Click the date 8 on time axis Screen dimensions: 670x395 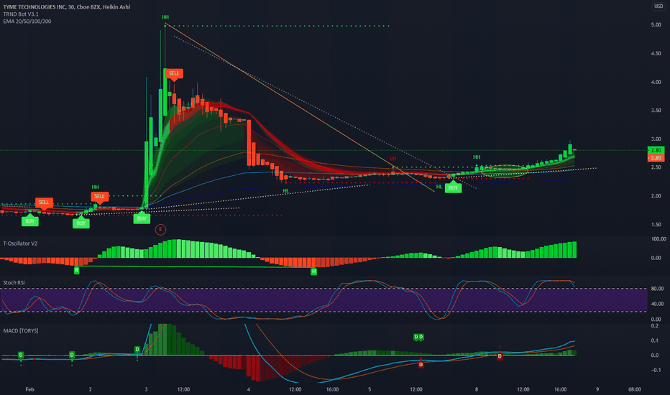click(477, 389)
